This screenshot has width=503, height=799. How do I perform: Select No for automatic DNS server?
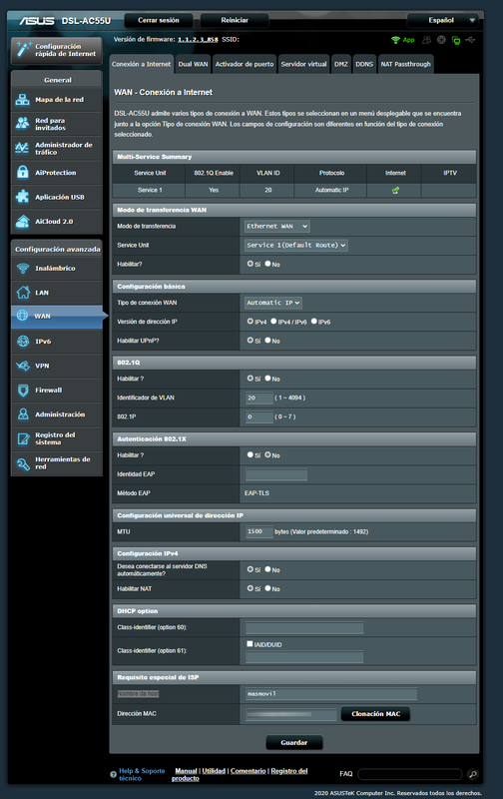pyautogui.click(x=267, y=569)
